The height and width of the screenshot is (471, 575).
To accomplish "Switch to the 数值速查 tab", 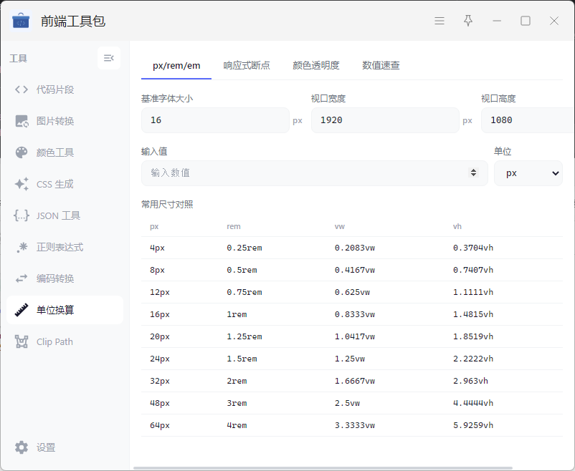I will 381,66.
